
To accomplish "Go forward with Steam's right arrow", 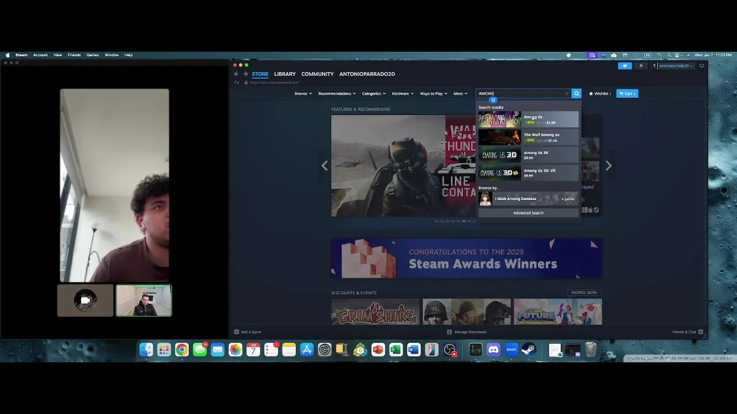I will tap(245, 74).
